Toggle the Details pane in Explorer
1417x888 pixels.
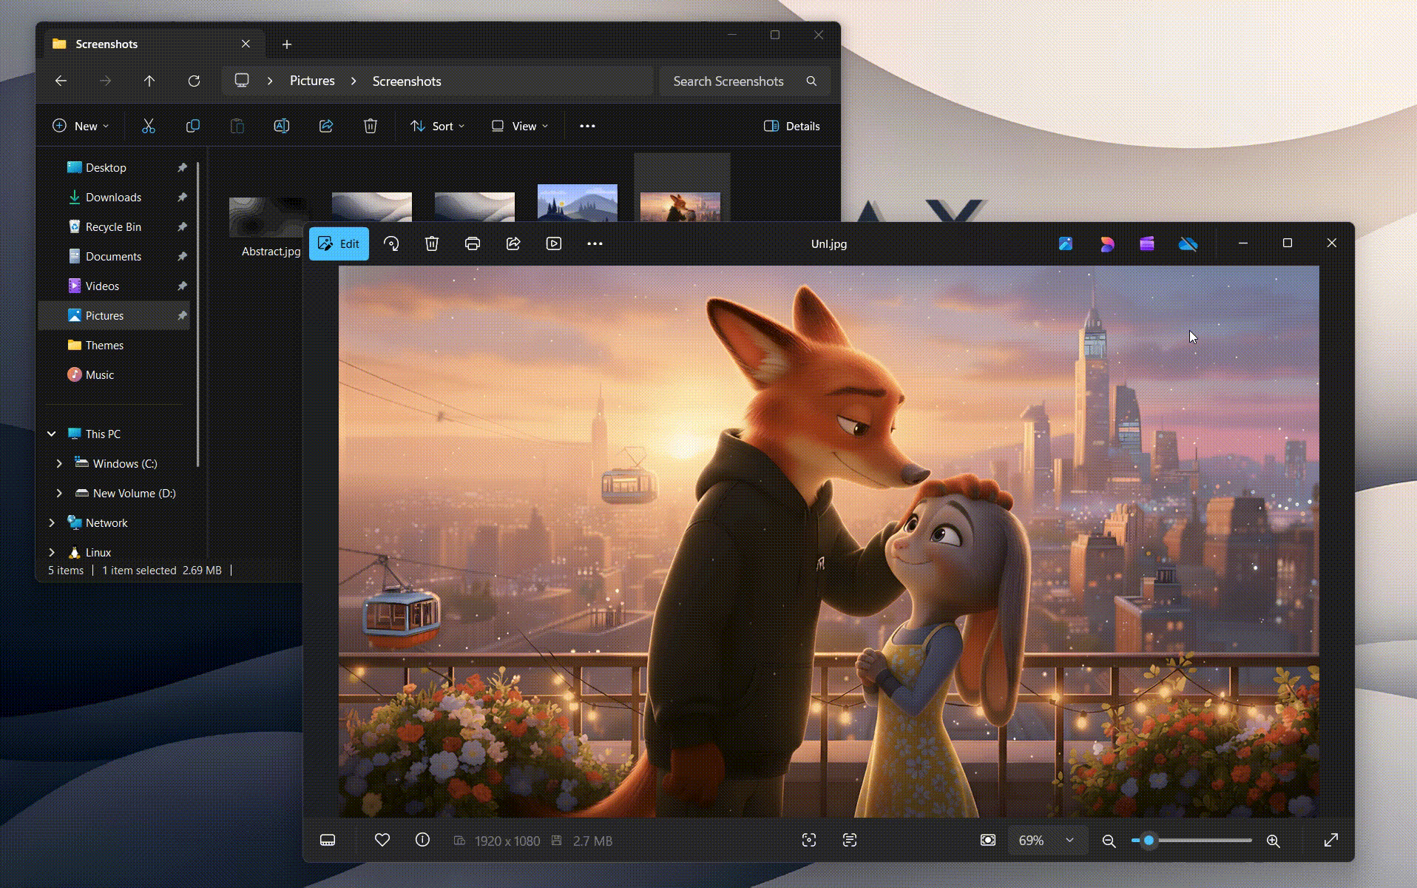point(792,126)
